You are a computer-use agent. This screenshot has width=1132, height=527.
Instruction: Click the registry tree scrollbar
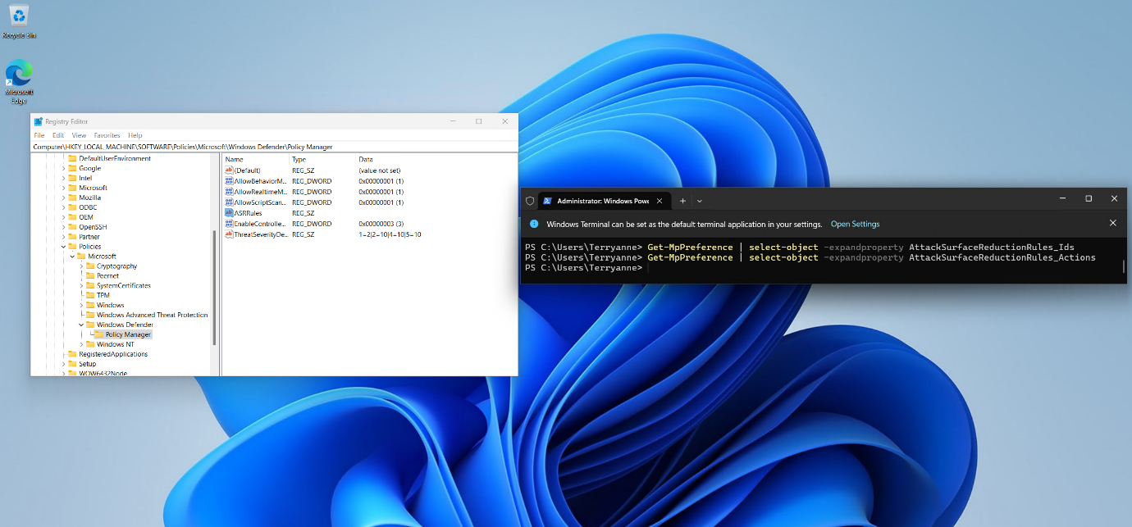217,262
